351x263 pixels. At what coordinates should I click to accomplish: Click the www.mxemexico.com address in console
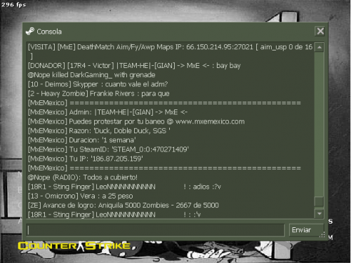click(210, 121)
